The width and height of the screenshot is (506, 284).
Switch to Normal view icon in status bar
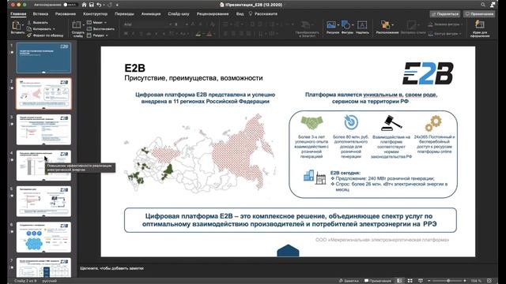[399, 281]
